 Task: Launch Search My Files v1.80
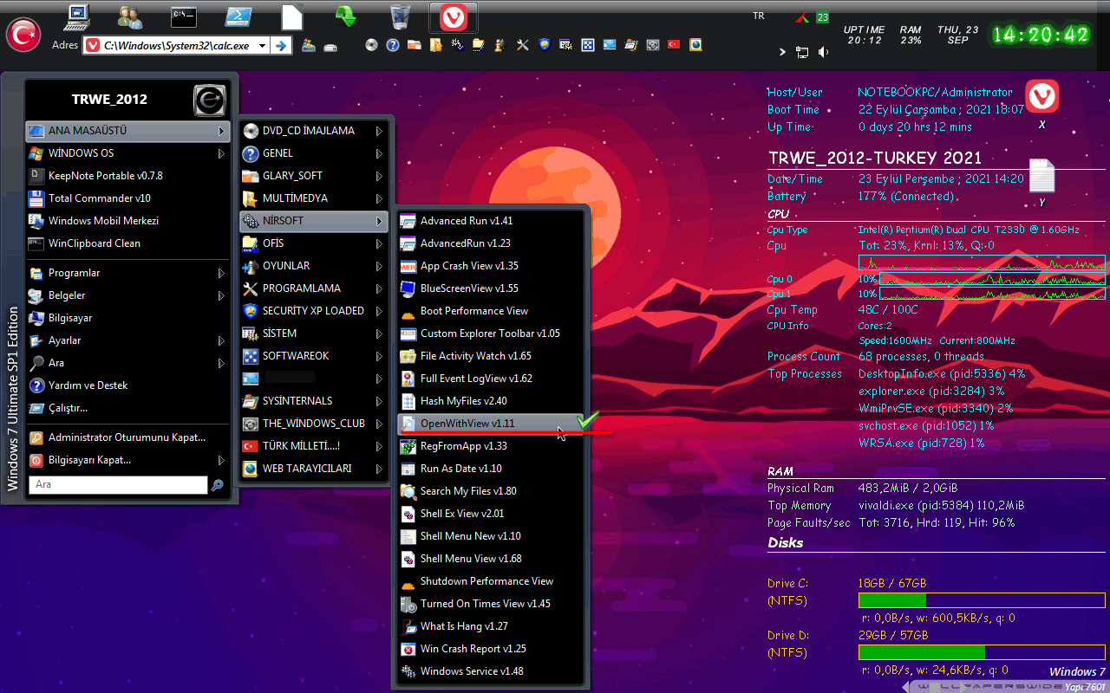(493, 491)
